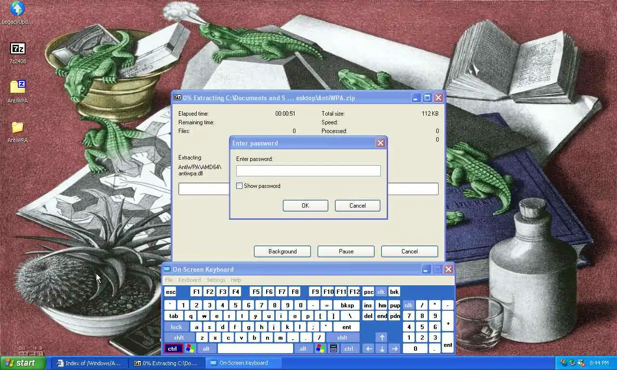617x370 pixels.
Task: Switch to On-Screen Keyboard taskbar item
Action: tap(244, 363)
